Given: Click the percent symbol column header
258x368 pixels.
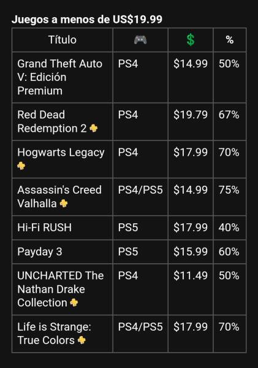Looking at the screenshot, I should [230, 40].
